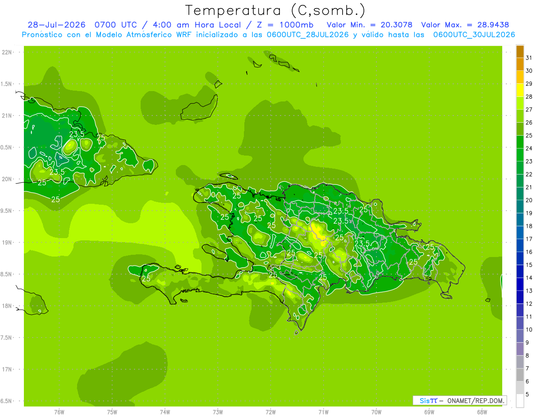Image resolution: width=541 pixels, height=418 pixels.
Task: Click colorbar value "20"
Action: [x=529, y=200]
